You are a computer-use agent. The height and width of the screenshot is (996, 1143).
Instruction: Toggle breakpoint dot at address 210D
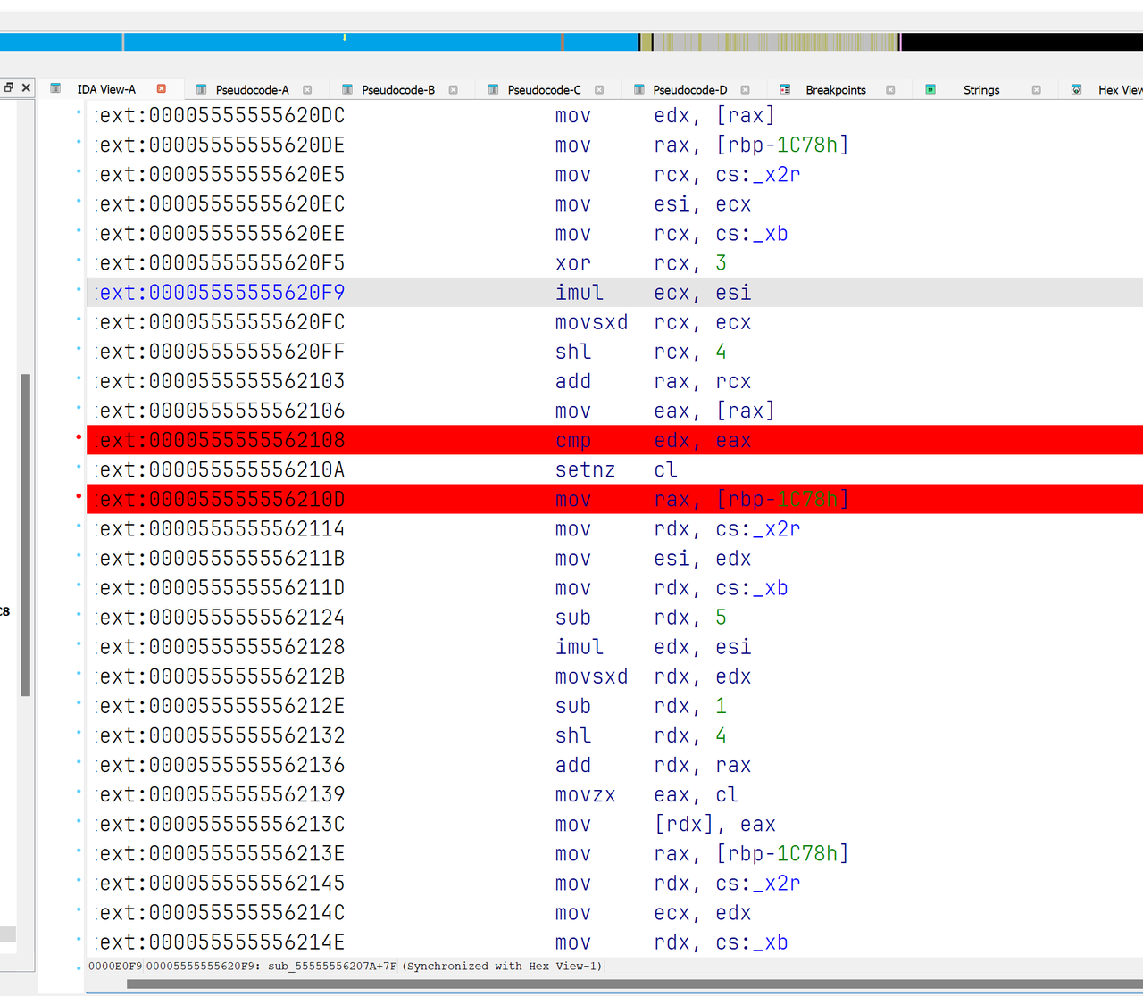[x=79, y=495]
